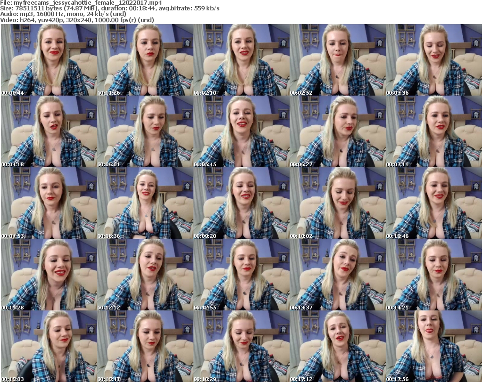Open the thumbnail frame stamped 00:07:11
This screenshot has width=483, height=382.
(434, 131)
